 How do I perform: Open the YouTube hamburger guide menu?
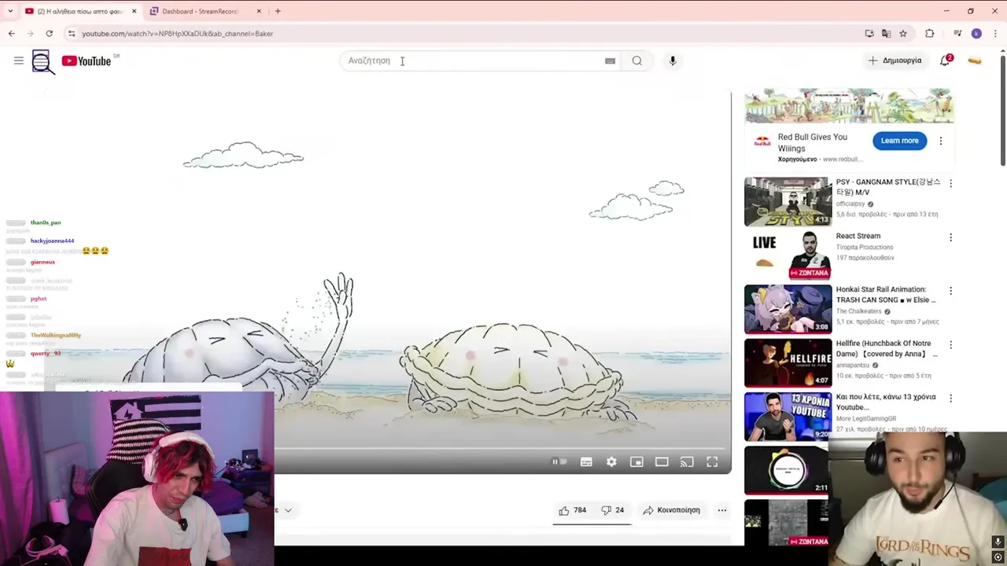pyautogui.click(x=19, y=61)
